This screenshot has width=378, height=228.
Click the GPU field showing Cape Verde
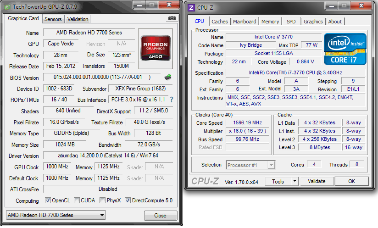61,44
